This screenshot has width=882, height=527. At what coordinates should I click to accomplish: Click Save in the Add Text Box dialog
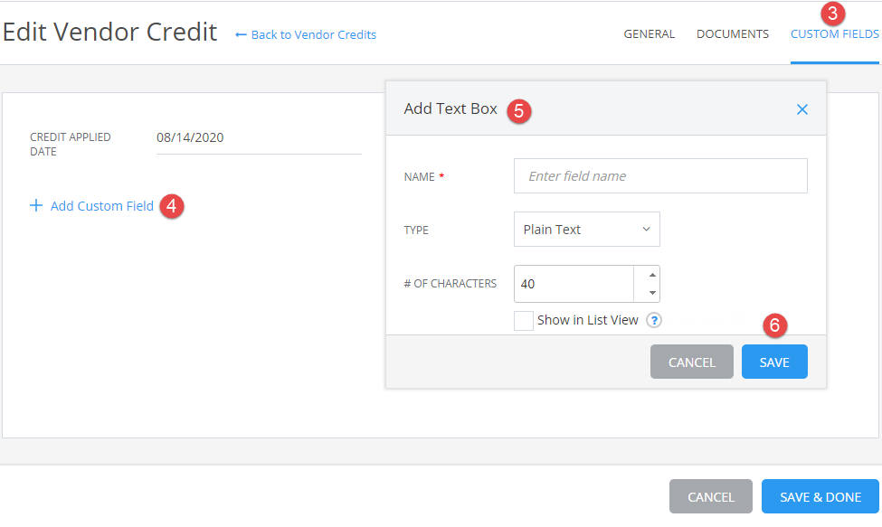click(774, 362)
